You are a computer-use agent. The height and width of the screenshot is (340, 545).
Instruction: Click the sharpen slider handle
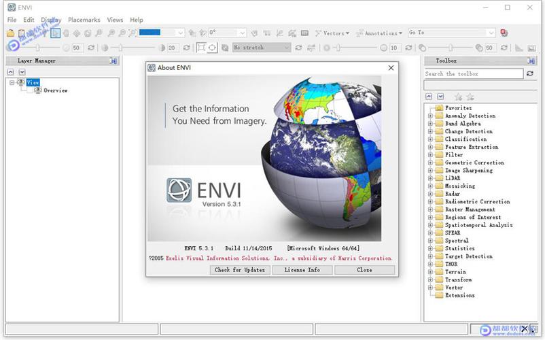(x=338, y=48)
